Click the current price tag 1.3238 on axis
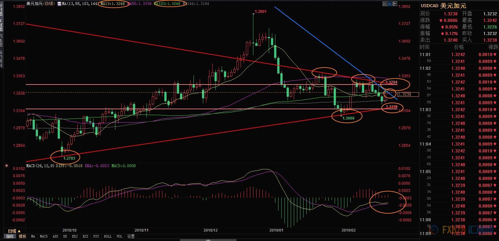 pyautogui.click(x=408, y=95)
